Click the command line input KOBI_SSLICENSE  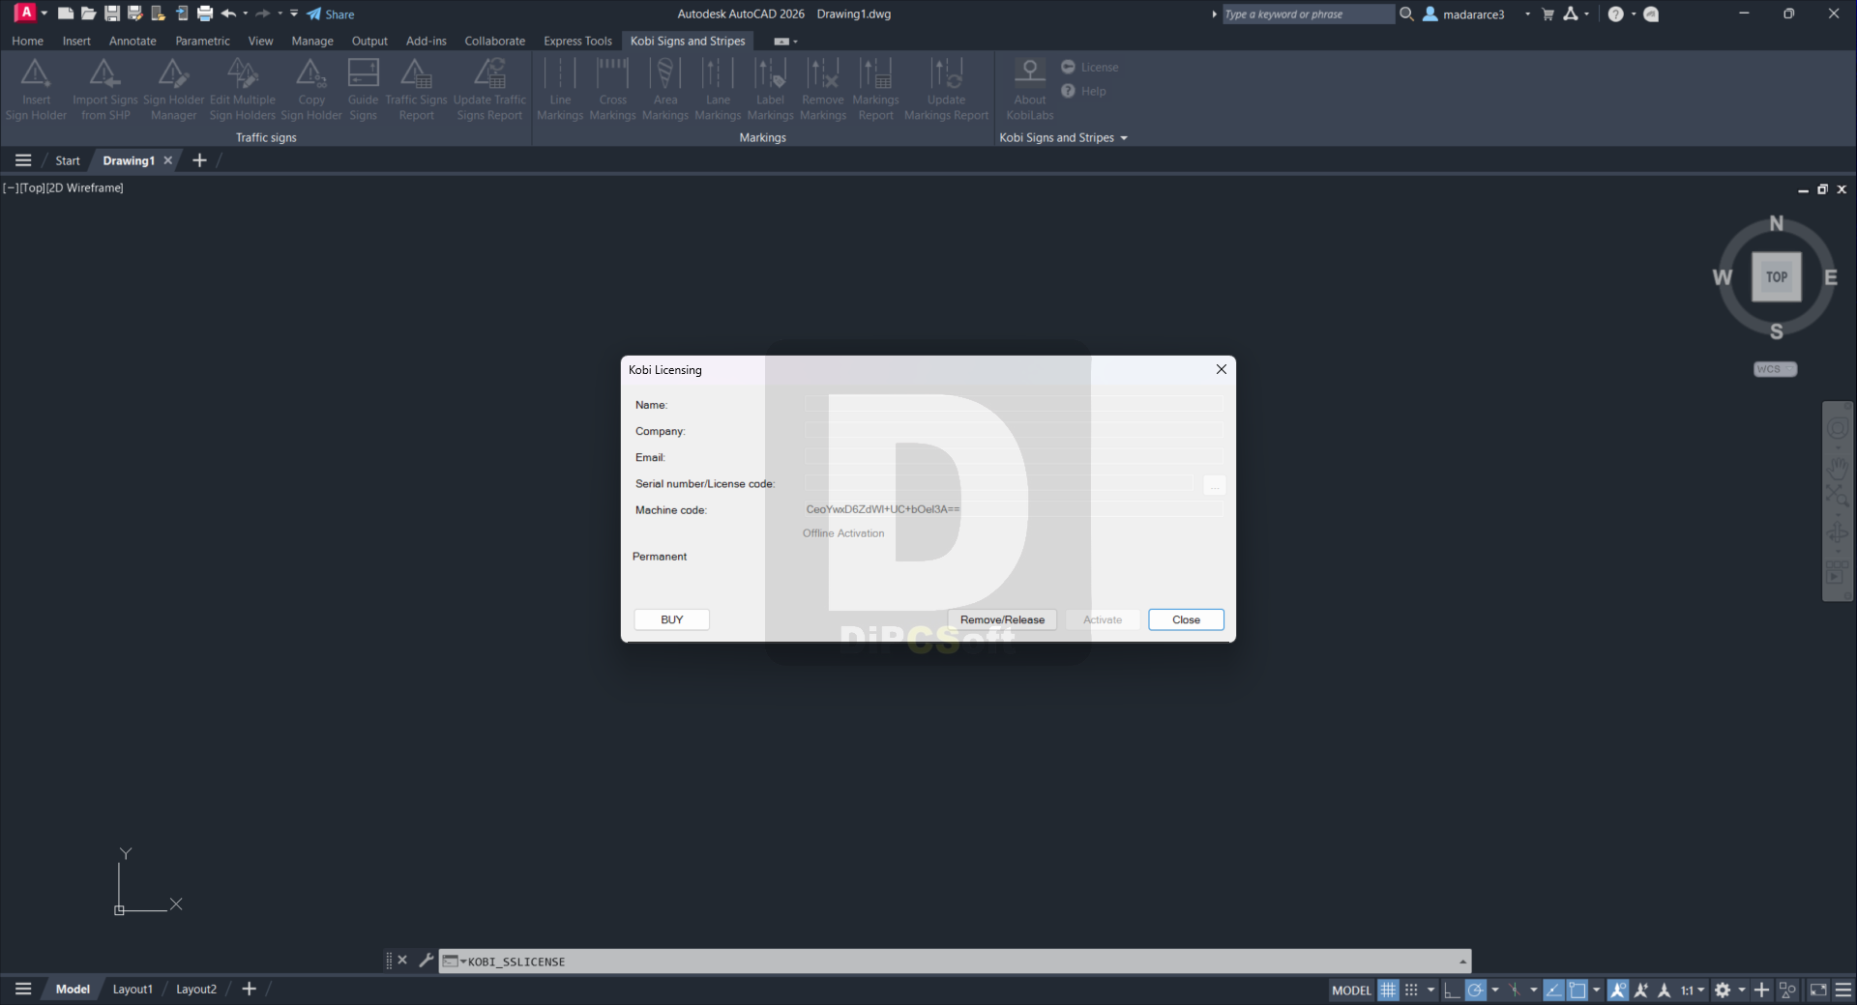(956, 962)
